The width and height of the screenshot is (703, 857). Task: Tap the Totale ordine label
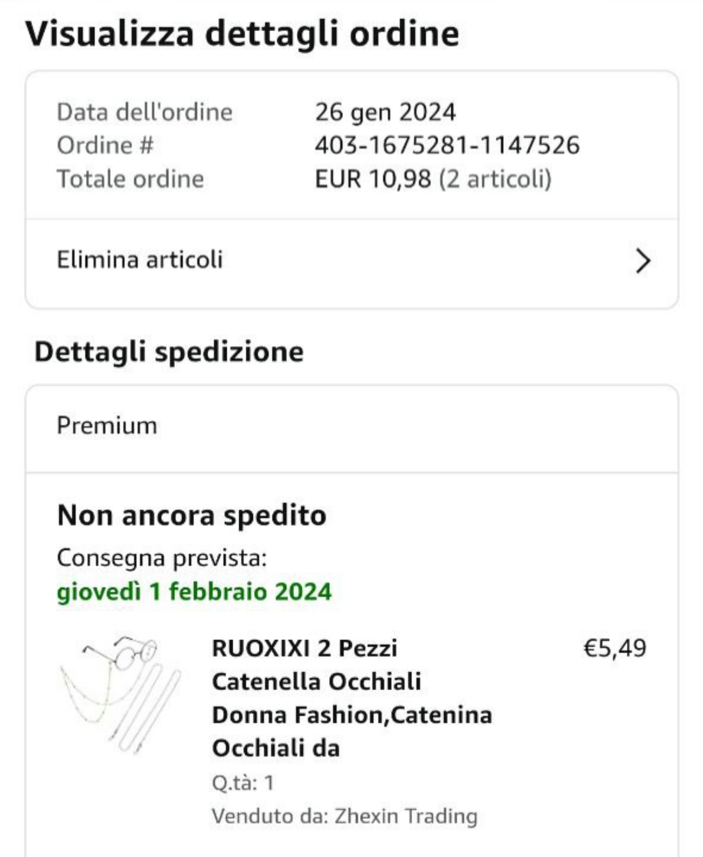coord(130,179)
